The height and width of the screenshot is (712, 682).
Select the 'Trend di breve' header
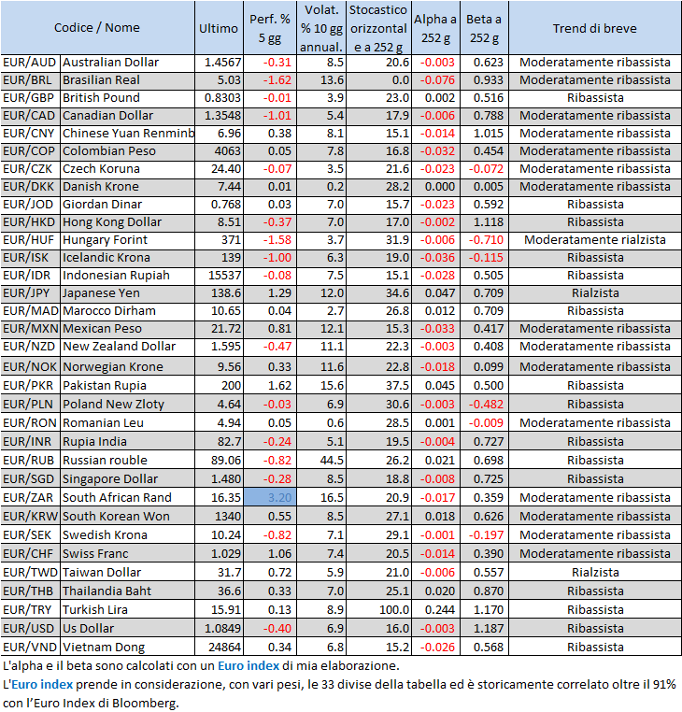(595, 28)
